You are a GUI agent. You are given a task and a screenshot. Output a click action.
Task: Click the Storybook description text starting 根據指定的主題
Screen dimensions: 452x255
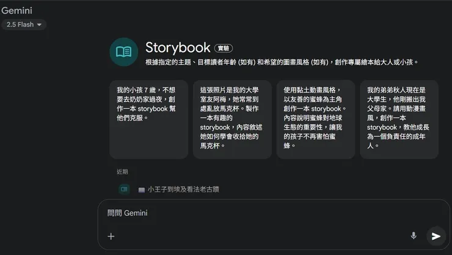(x=282, y=62)
